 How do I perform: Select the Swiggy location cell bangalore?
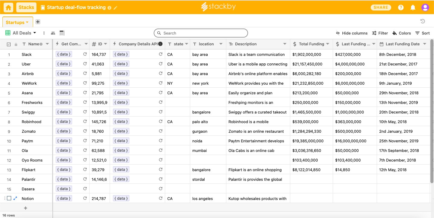(208, 112)
